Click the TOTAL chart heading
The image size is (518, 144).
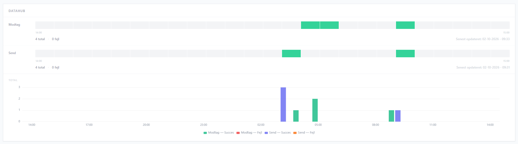click(x=13, y=80)
